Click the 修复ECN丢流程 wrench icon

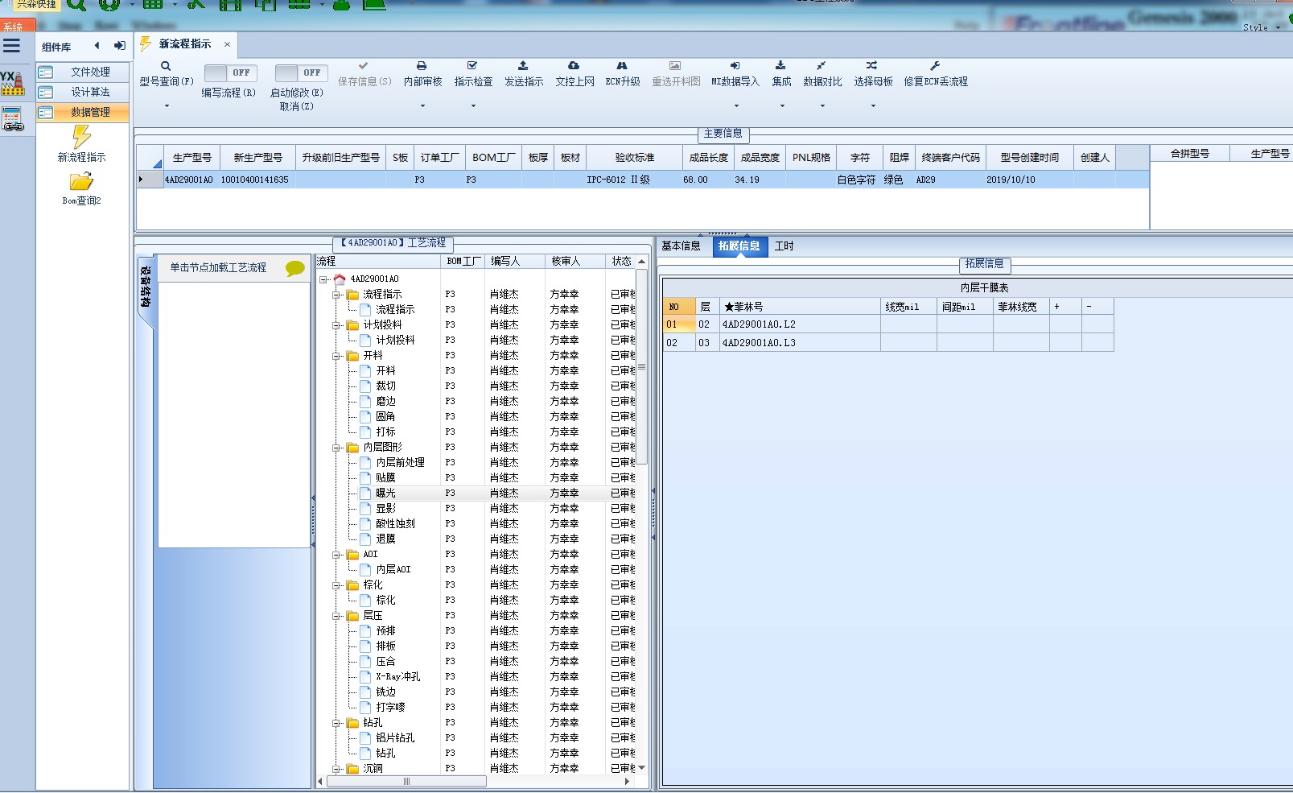(x=935, y=66)
